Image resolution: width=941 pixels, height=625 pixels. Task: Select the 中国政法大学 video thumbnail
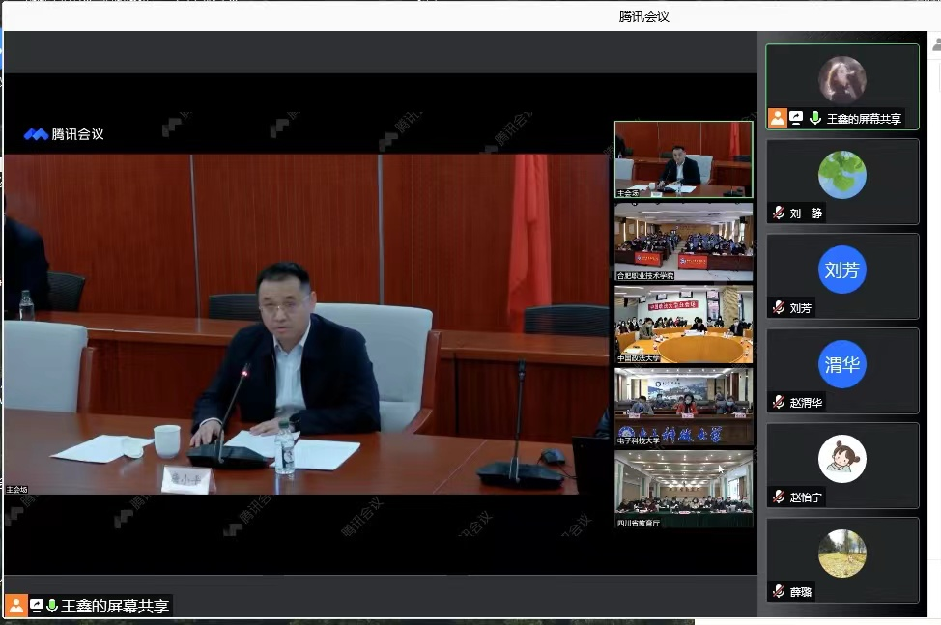coord(683,324)
